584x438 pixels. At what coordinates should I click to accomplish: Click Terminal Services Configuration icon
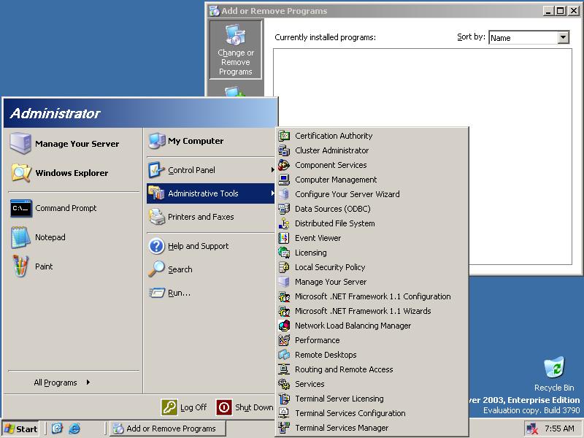pos(284,413)
